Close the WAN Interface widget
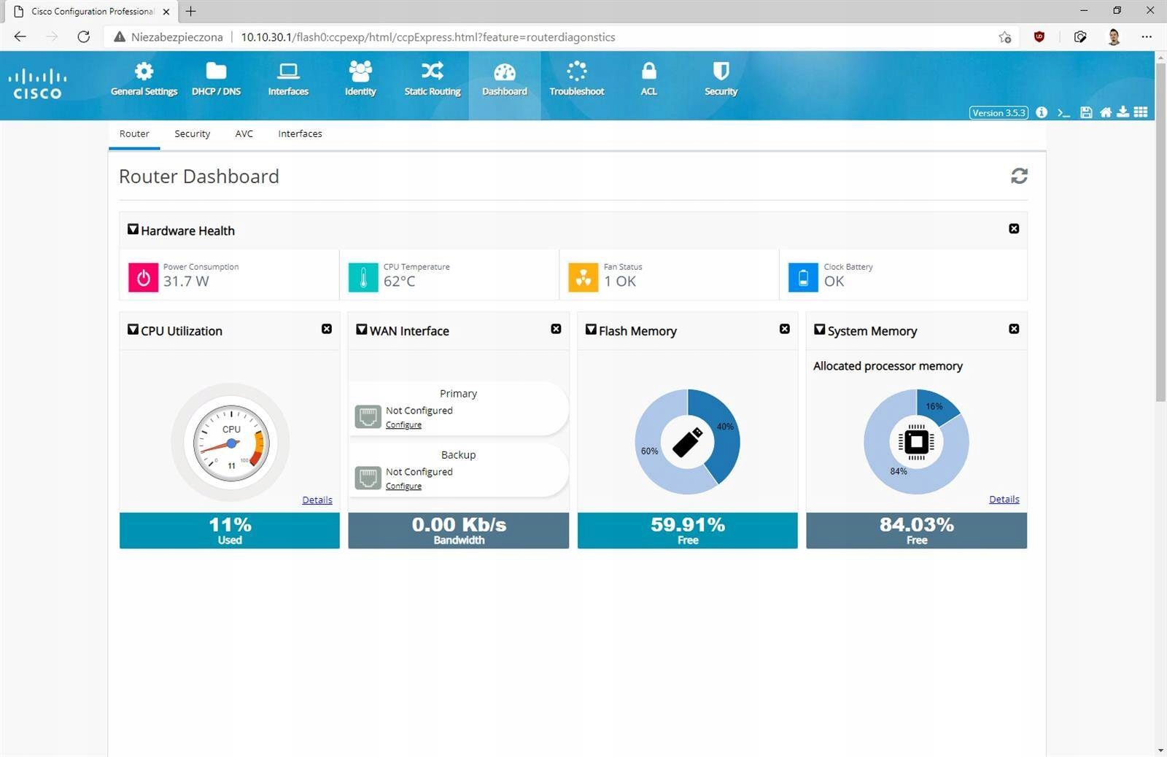This screenshot has width=1167, height=757. [x=556, y=329]
